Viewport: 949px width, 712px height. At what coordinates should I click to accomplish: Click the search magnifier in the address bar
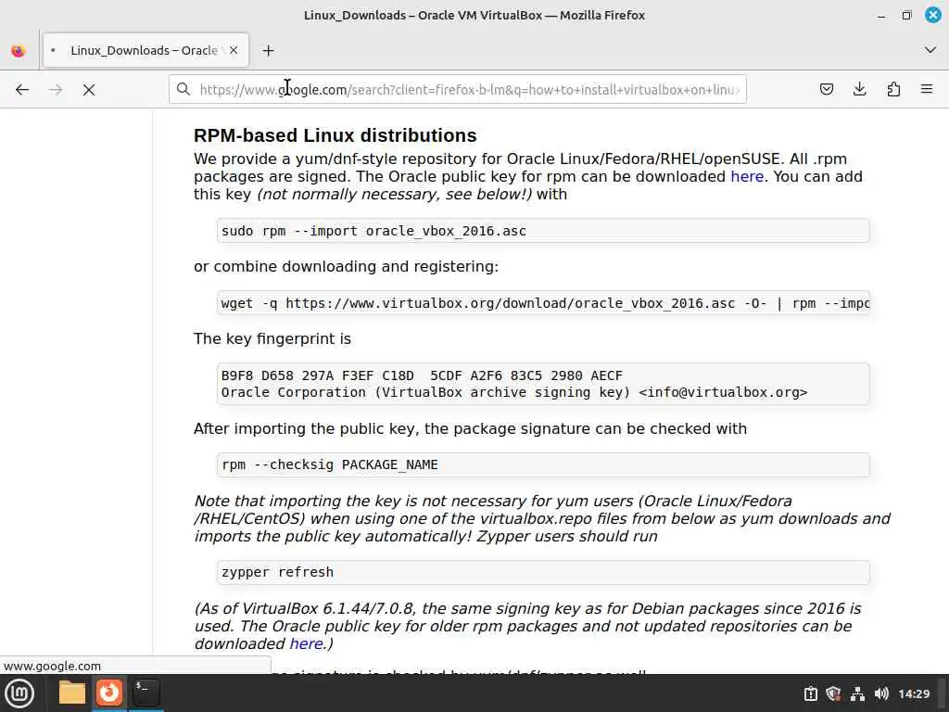pyautogui.click(x=183, y=90)
